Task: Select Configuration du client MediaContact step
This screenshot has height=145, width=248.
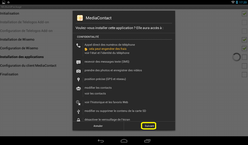Action: pyautogui.click(x=28, y=66)
